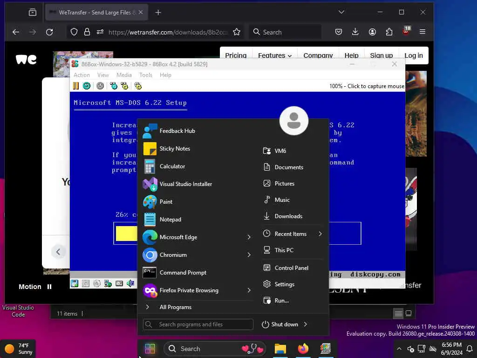Pause emulation in 86Box toolbar
This screenshot has height=358, width=477.
(76, 86)
